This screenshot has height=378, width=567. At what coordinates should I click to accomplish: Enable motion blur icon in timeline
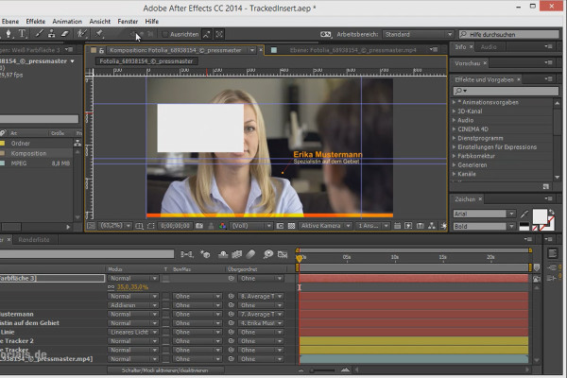[250, 254]
